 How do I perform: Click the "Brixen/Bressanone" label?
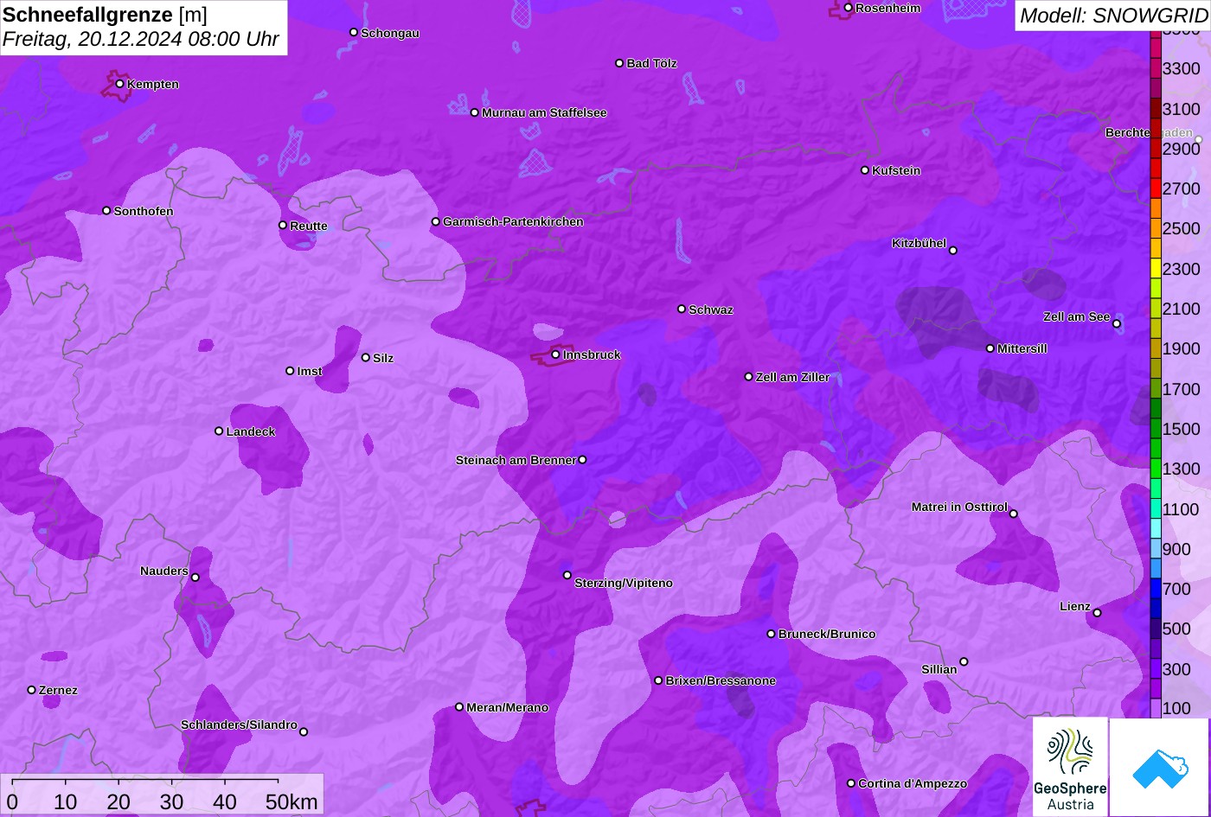[x=721, y=681]
